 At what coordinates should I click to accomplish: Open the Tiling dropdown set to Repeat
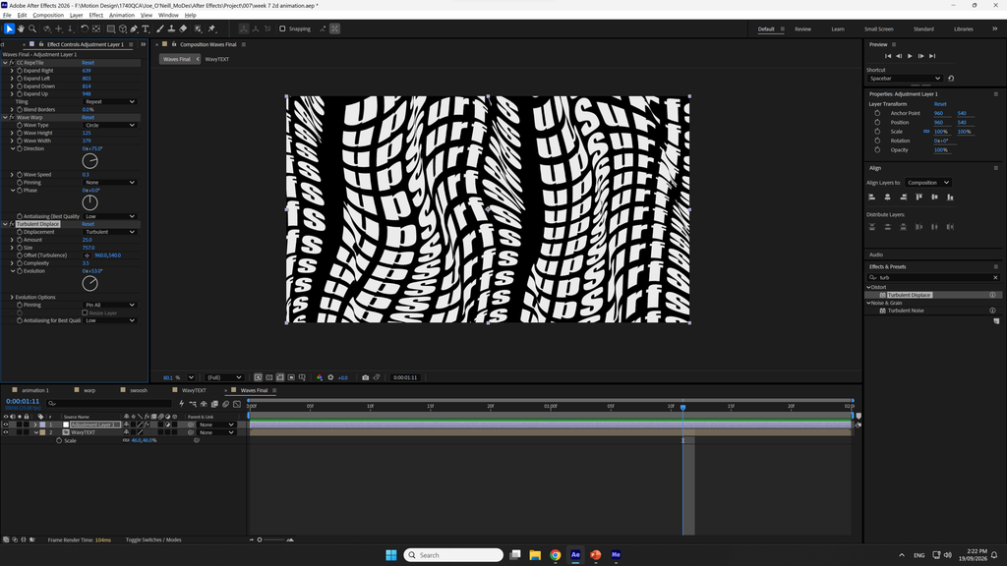[110, 101]
